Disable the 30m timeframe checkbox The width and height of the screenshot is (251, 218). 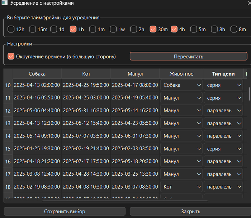tap(153, 29)
